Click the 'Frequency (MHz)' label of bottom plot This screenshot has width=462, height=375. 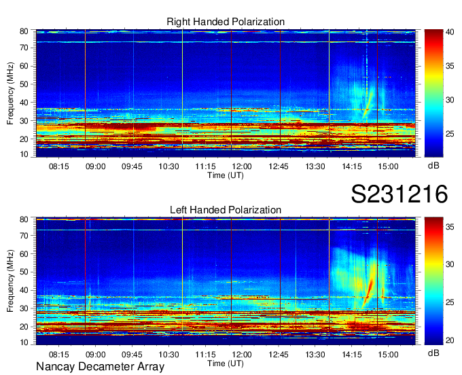(10, 281)
